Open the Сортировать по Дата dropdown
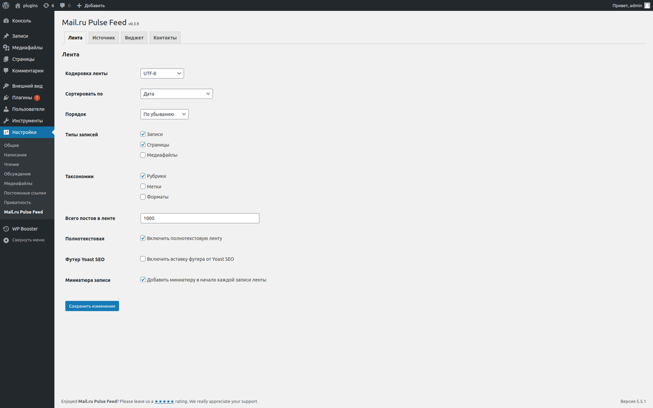This screenshot has width=653, height=408. pos(177,93)
